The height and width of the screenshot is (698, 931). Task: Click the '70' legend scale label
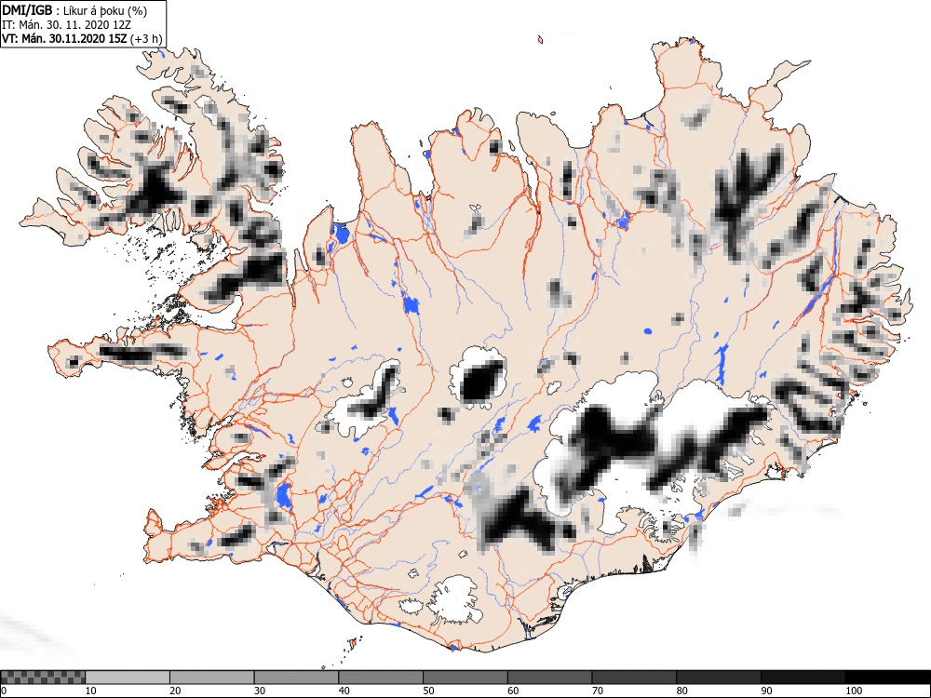[x=598, y=691]
